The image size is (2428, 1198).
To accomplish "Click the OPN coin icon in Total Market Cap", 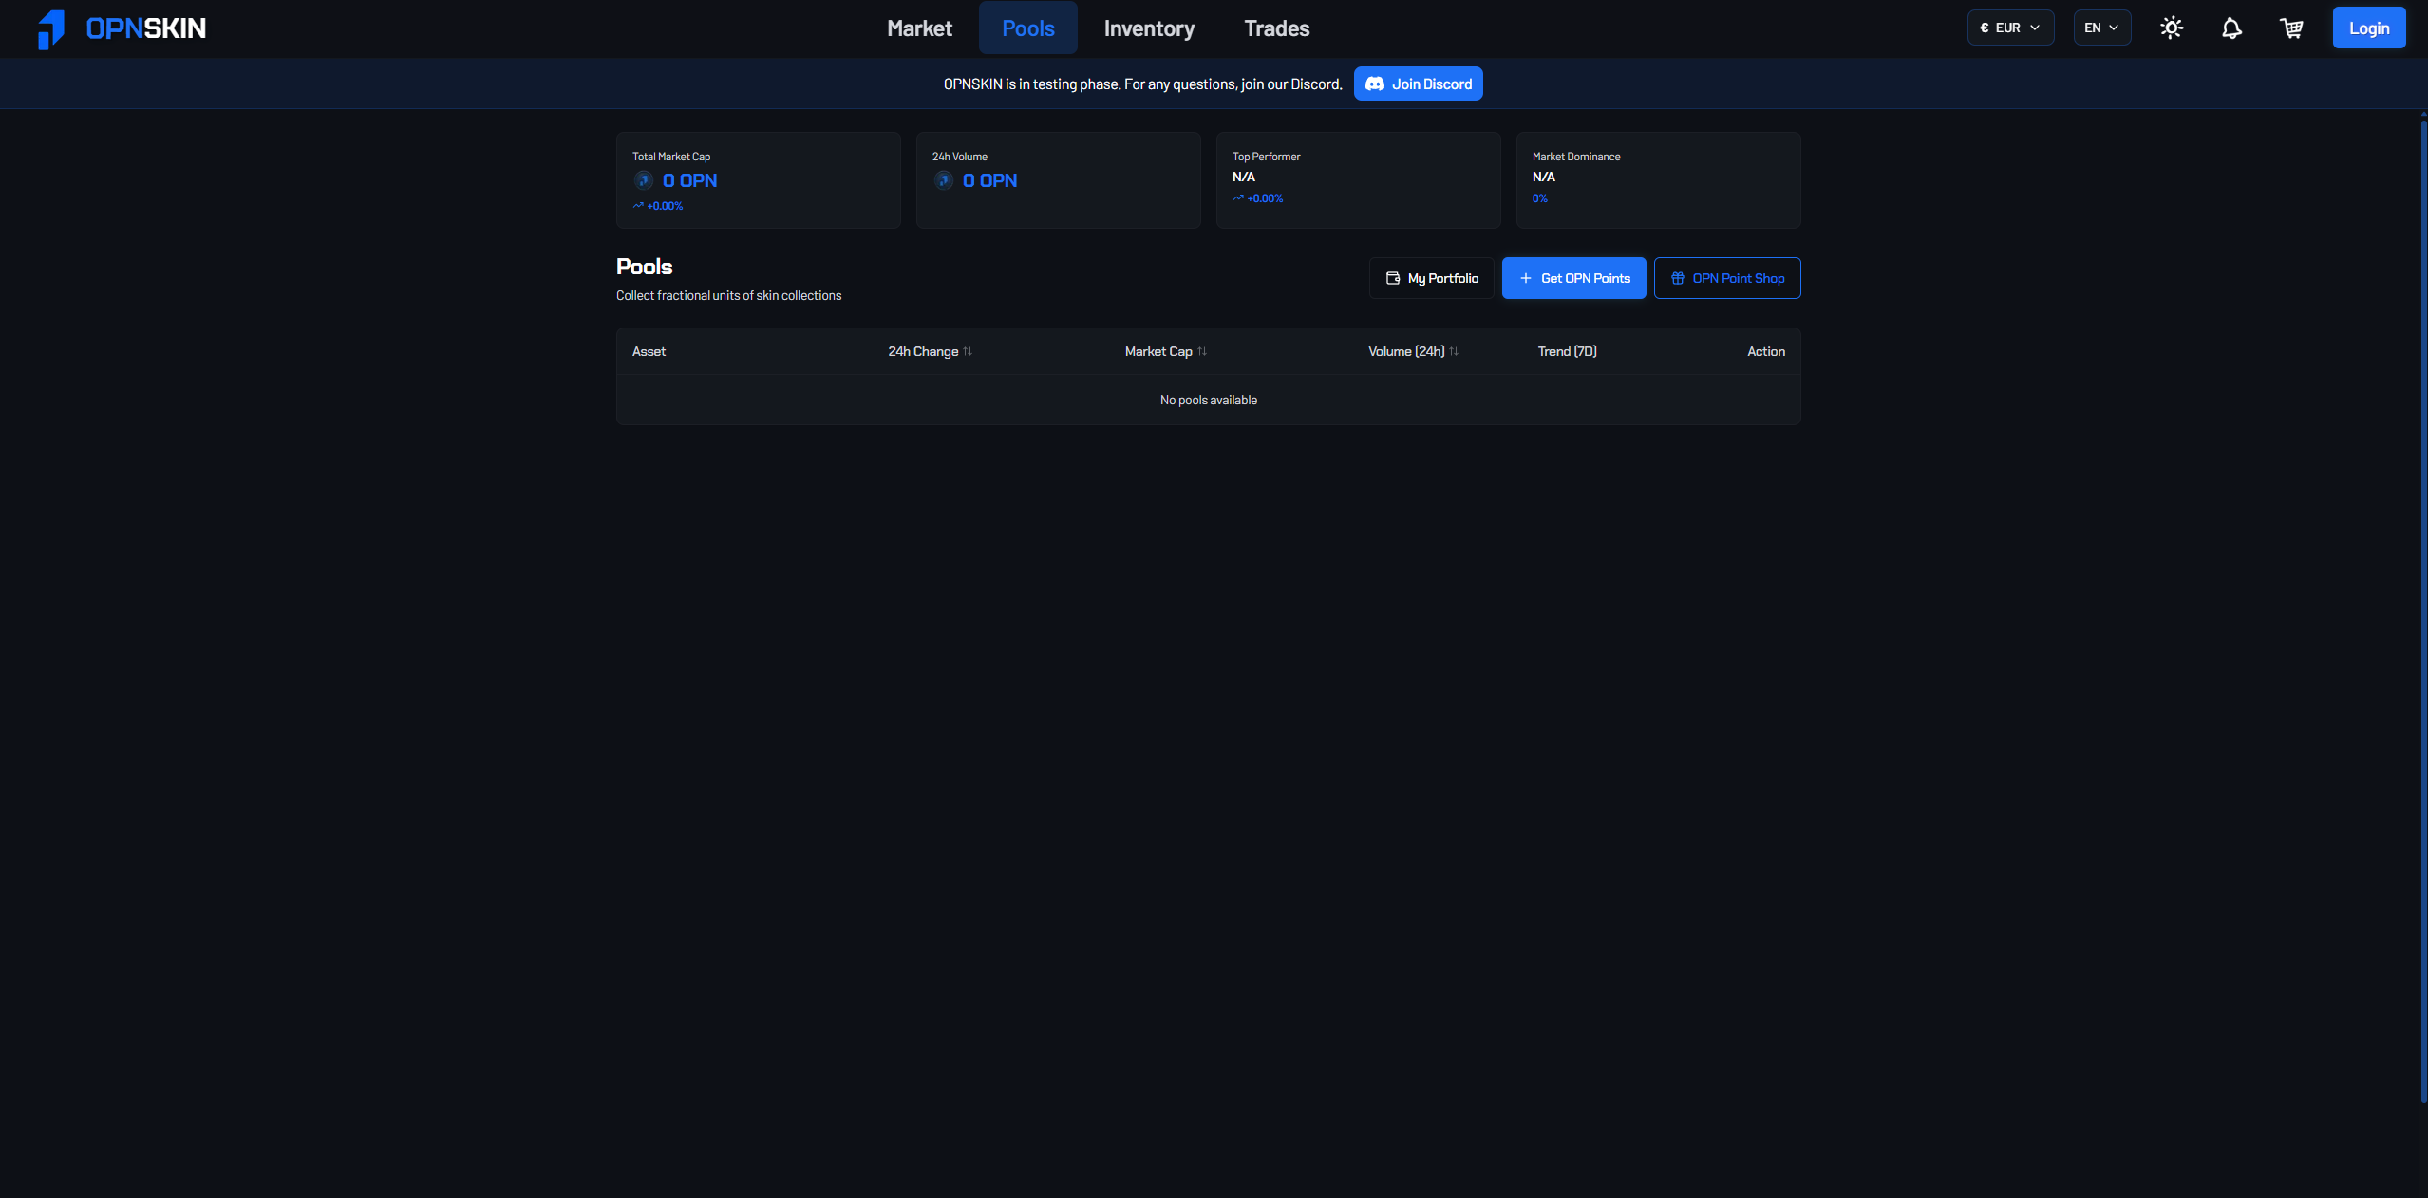I will tap(644, 180).
